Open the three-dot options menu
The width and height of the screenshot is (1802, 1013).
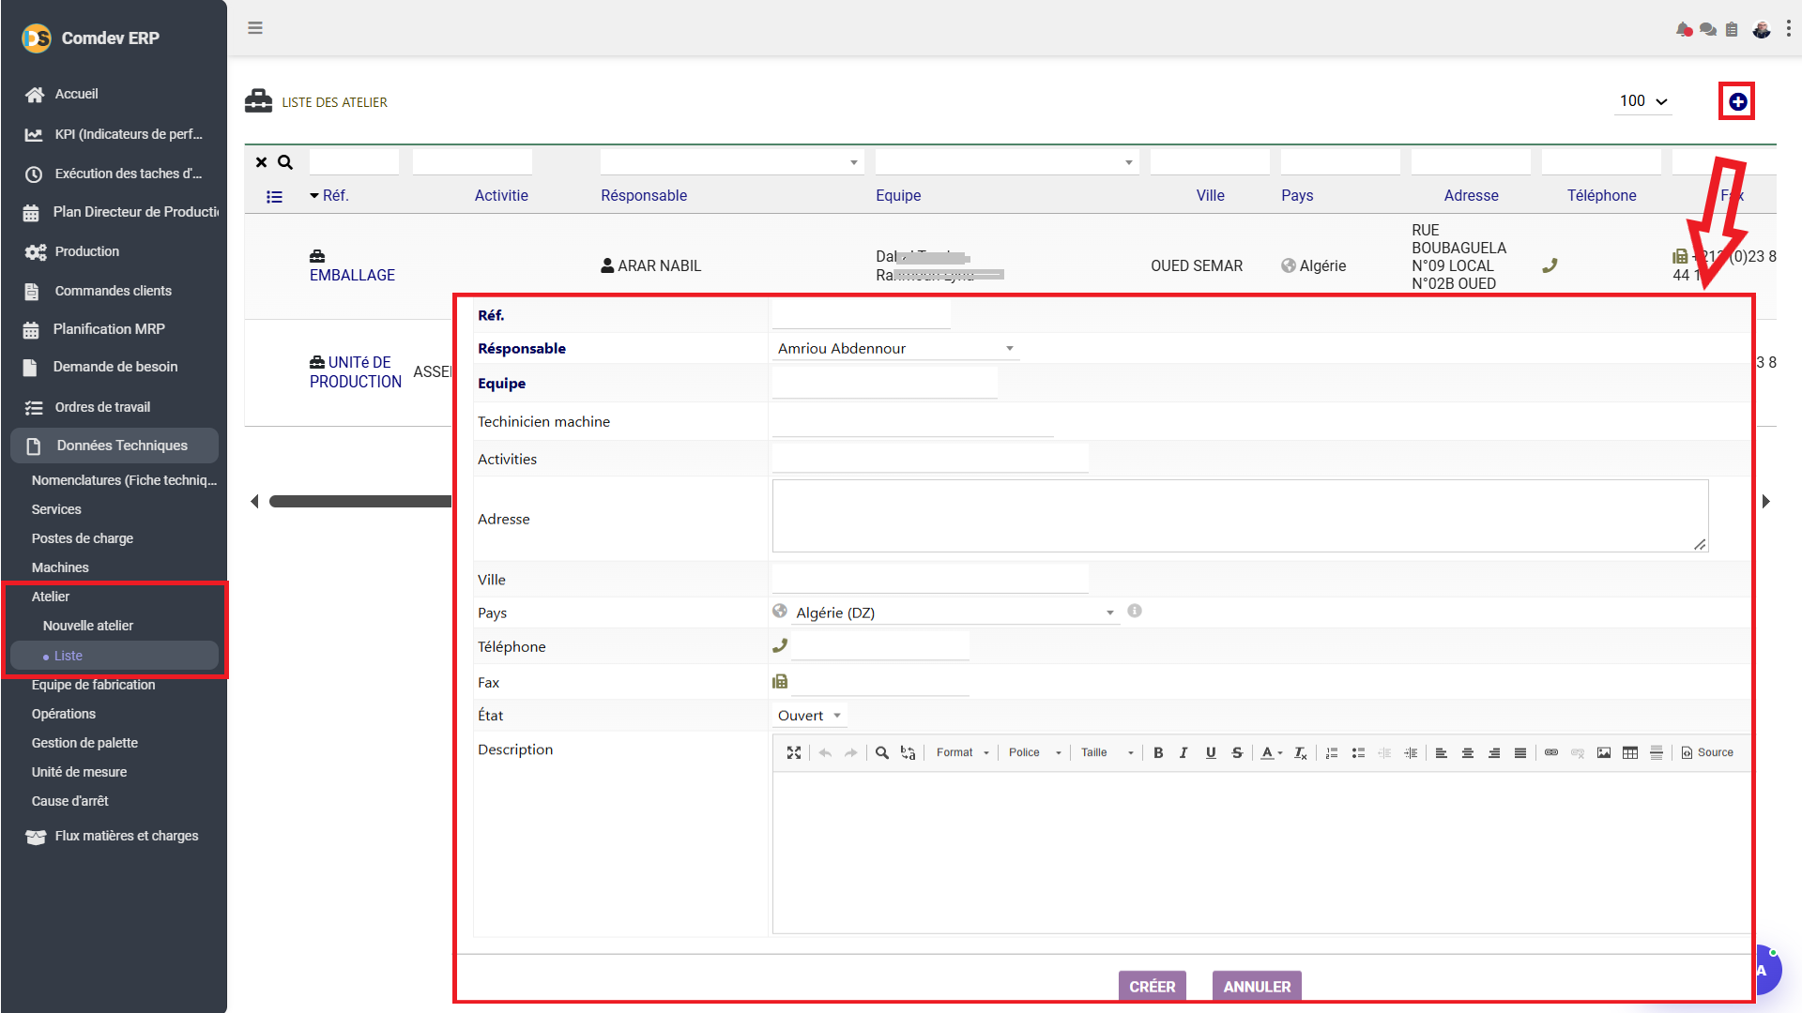[1788, 29]
